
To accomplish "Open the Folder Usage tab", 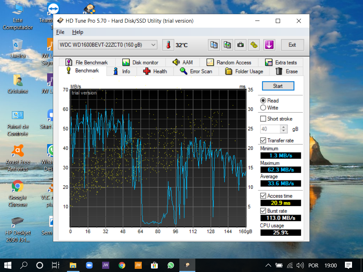I will click(244, 72).
